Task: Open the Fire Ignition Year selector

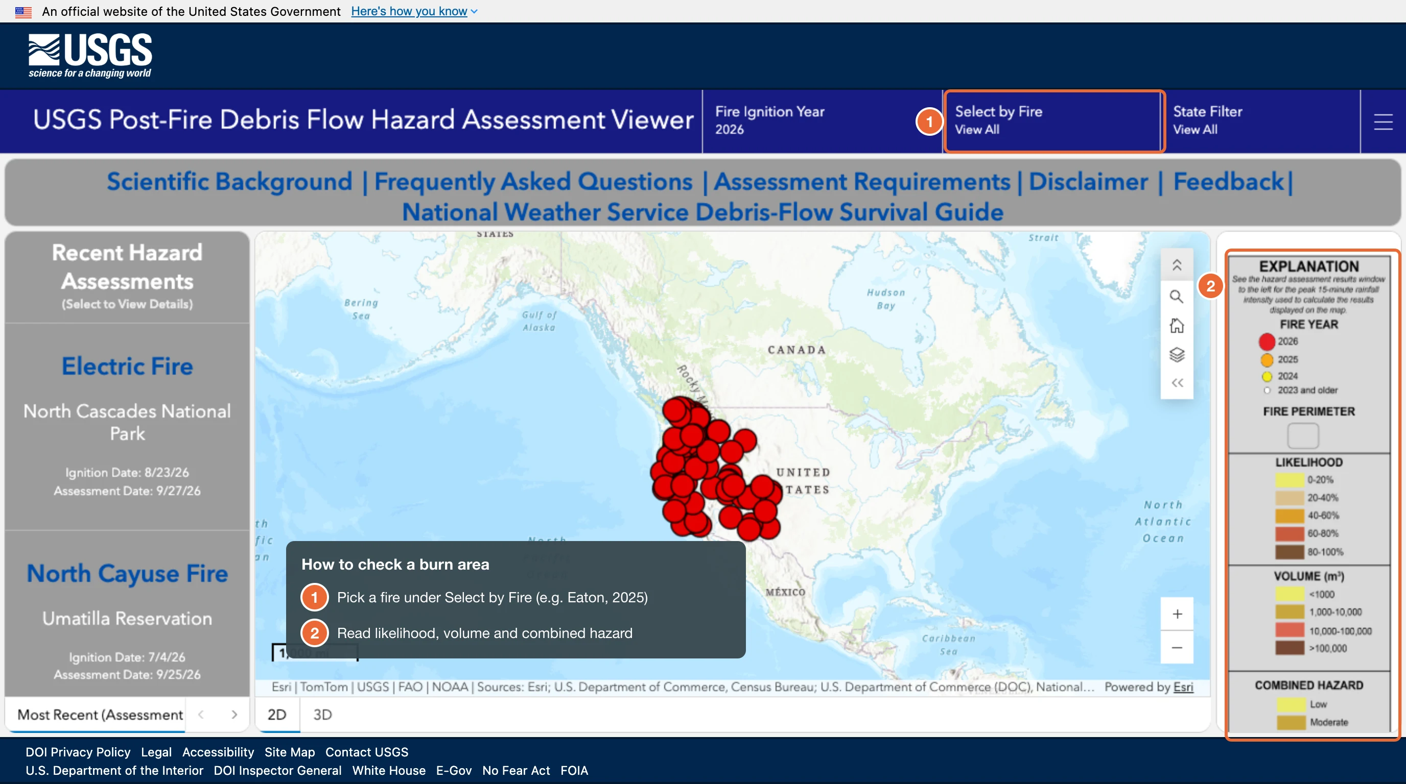Action: pyautogui.click(x=822, y=120)
